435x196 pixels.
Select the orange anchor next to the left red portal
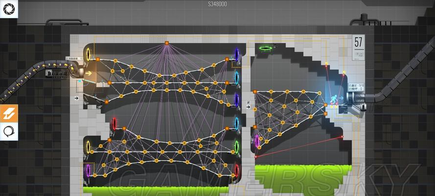coord(124,128)
